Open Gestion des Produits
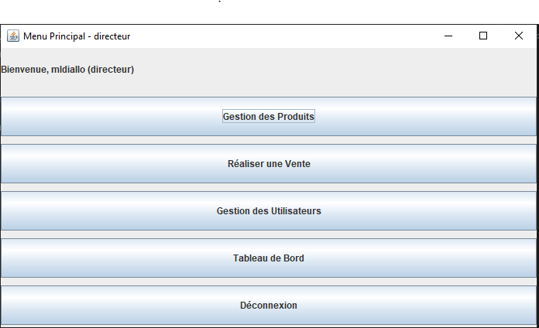The image size is (539, 328). click(269, 117)
